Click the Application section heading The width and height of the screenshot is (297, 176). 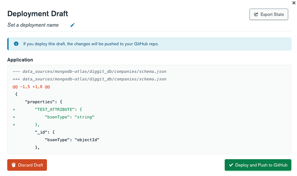20,60
